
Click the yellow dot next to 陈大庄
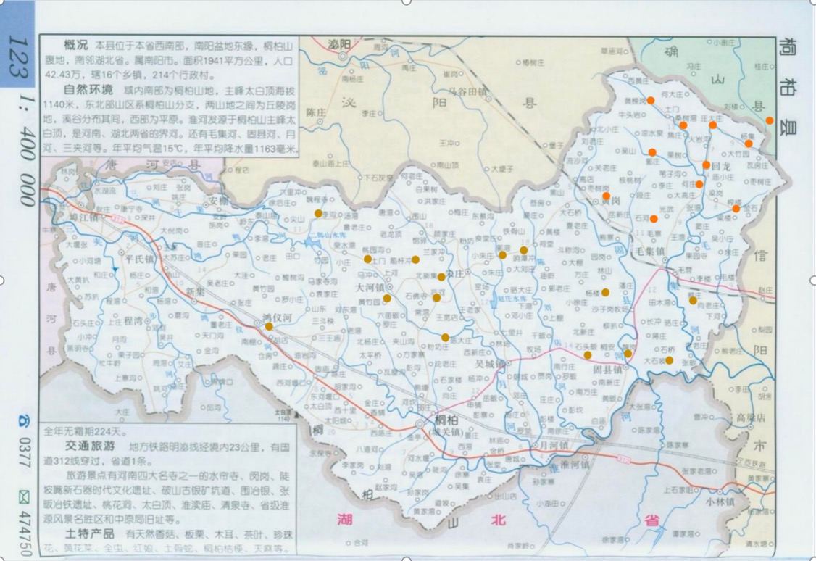(x=445, y=337)
